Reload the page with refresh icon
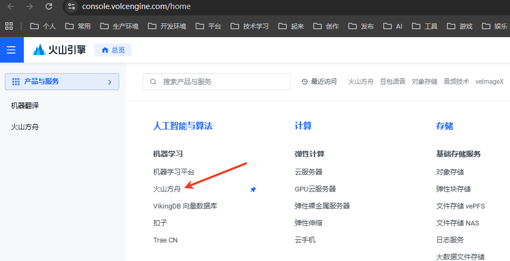Screen dimensions: 510x261 pos(49,6)
